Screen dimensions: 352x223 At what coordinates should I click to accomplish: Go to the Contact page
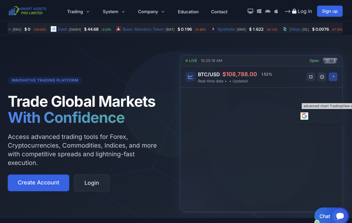pos(219,12)
